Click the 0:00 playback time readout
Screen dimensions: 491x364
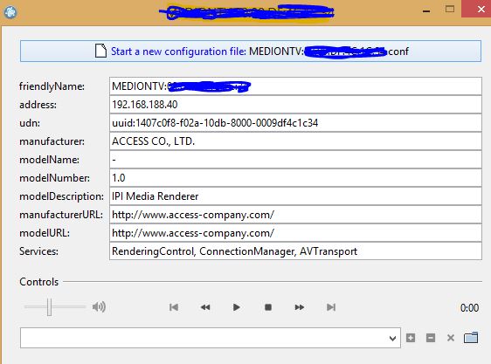[469, 308]
